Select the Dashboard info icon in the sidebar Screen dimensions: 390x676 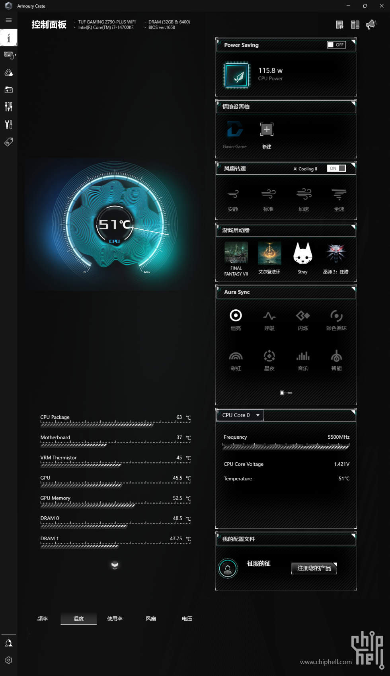pos(9,38)
